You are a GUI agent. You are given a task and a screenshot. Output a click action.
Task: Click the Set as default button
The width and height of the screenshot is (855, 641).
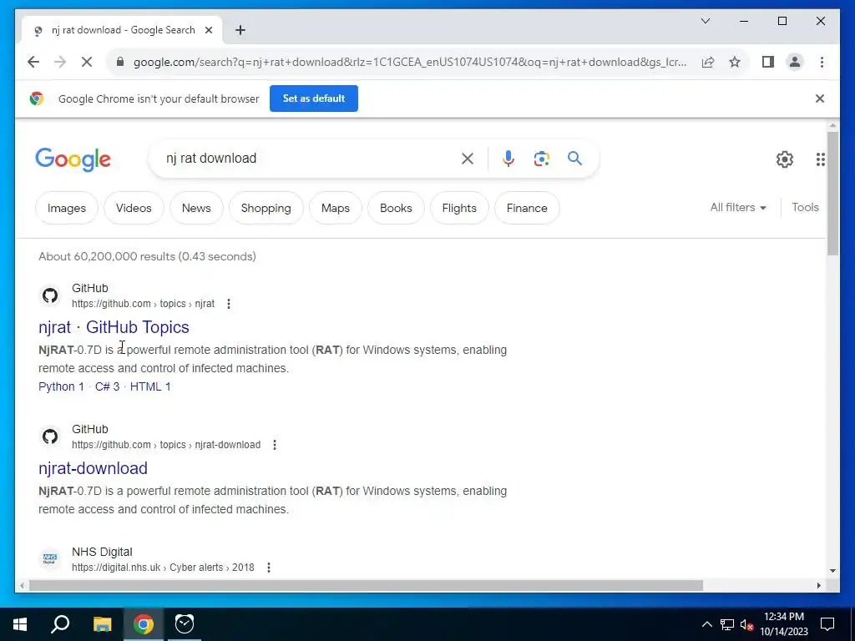pyautogui.click(x=314, y=98)
